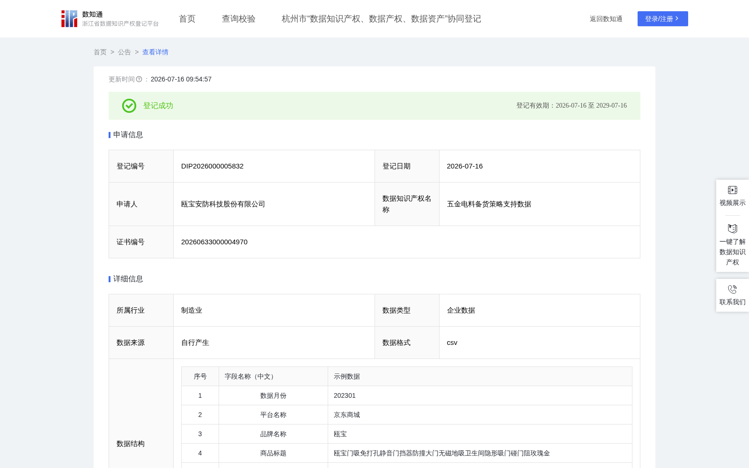Screen dimensions: 749x468
Task: Click the 品牌名称 field row
Action: tap(407, 434)
